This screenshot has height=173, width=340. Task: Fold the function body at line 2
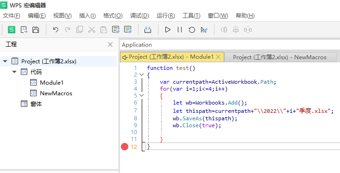click(141, 74)
